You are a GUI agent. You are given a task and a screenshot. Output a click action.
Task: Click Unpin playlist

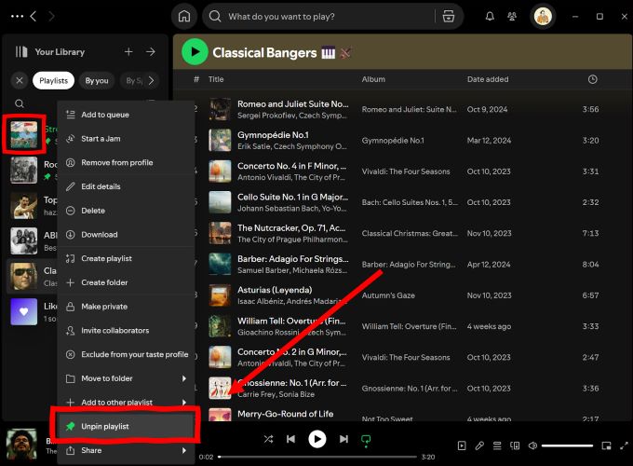127,426
